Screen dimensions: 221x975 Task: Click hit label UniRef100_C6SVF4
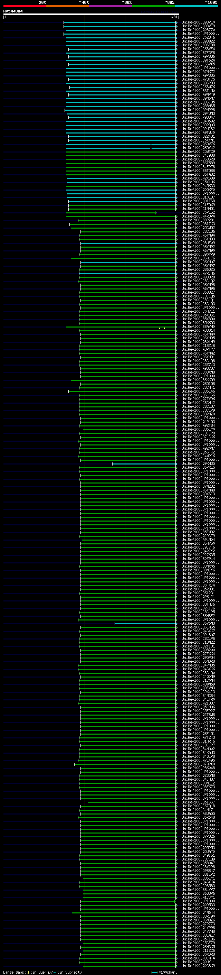(198, 49)
